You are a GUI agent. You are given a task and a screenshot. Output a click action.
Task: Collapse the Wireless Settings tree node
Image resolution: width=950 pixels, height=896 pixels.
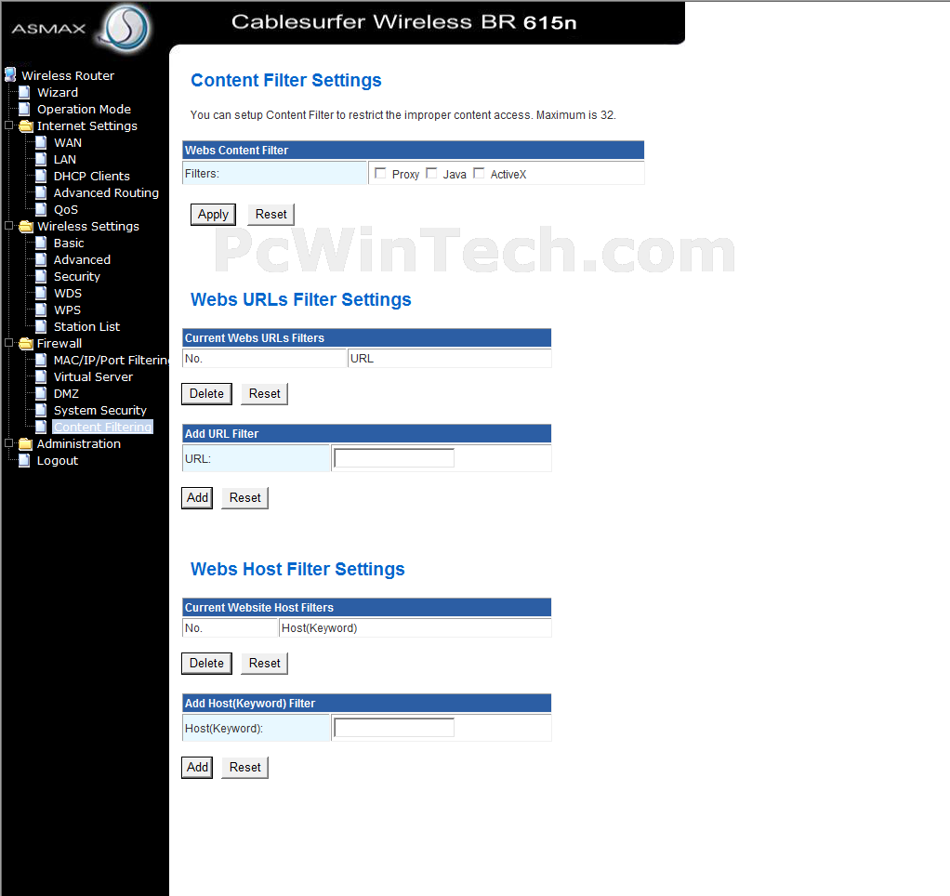point(8,225)
